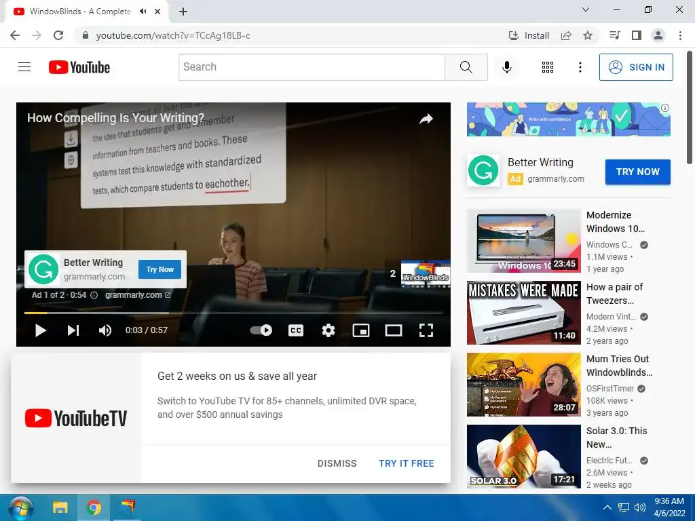Click TRY NOW in sidebar Grammarly ad
Viewport: 695px width, 521px height.
pos(638,172)
